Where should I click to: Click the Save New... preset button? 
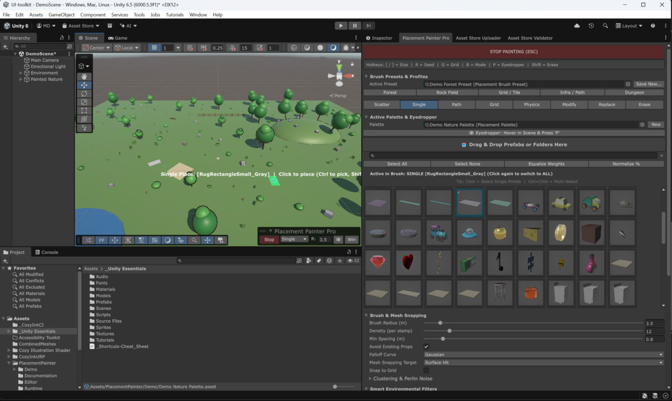pyautogui.click(x=648, y=84)
